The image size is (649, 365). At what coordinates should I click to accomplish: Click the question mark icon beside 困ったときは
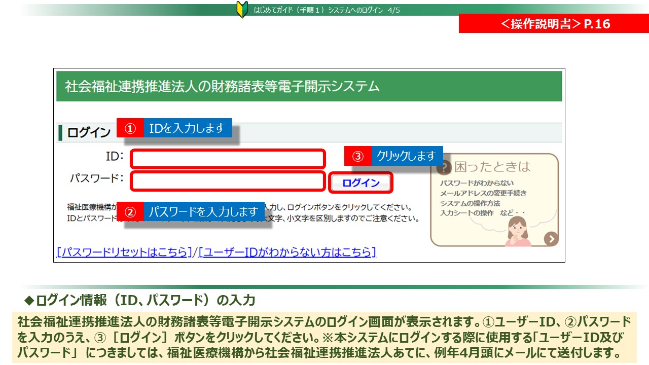444,168
